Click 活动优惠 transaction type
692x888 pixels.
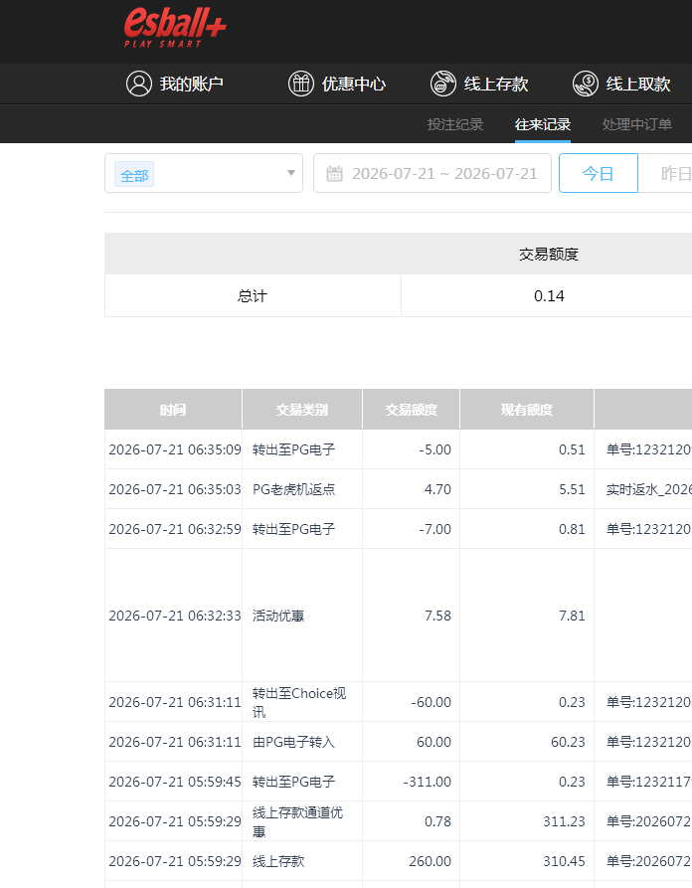[x=278, y=616]
